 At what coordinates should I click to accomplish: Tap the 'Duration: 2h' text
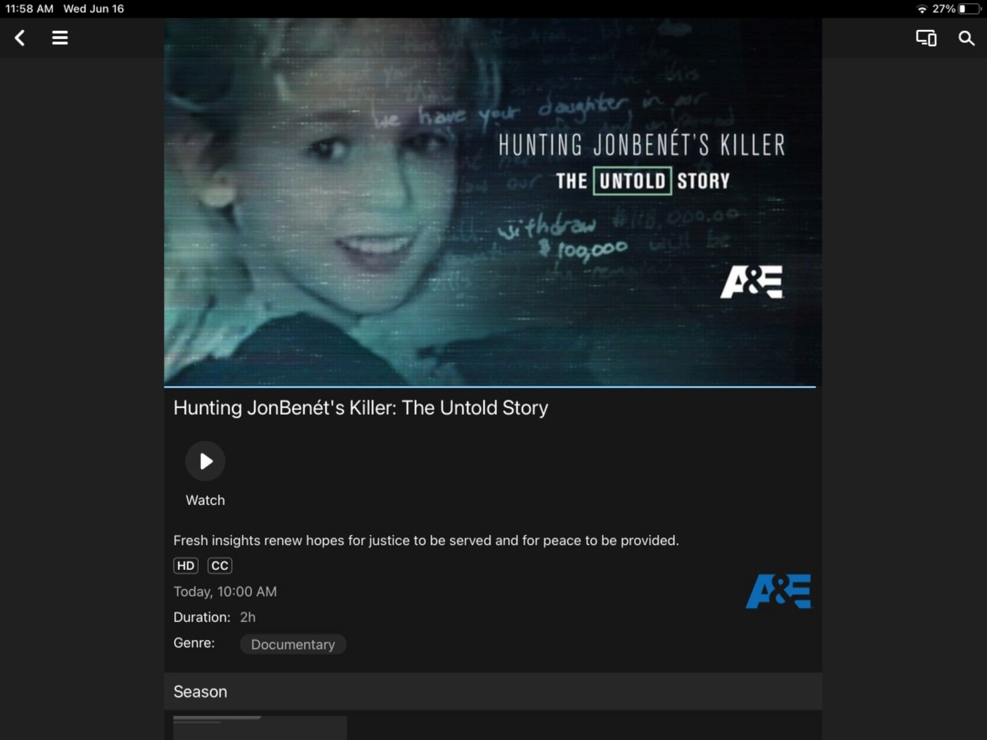tap(214, 617)
